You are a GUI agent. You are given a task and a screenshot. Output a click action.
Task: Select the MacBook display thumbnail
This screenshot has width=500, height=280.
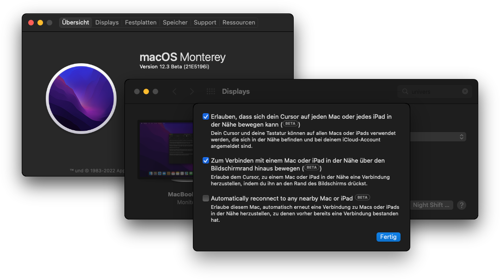(165, 149)
